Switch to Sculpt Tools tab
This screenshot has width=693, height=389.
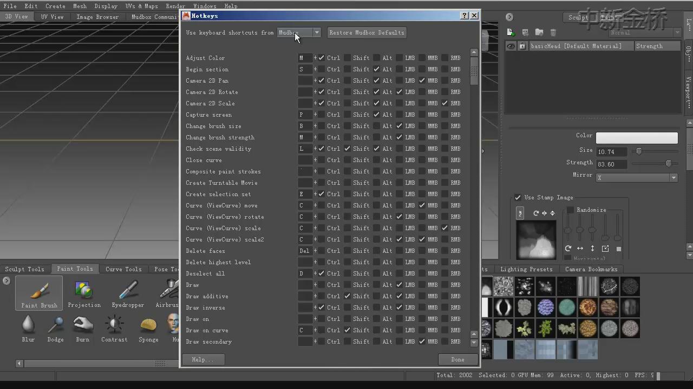coord(24,269)
